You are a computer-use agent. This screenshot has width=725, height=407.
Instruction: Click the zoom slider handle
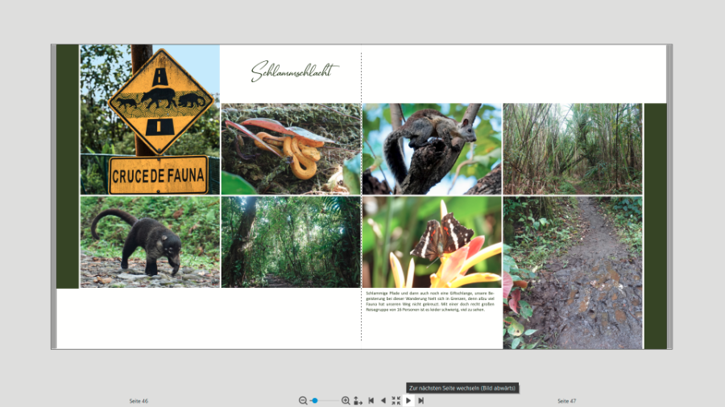pyautogui.click(x=315, y=401)
